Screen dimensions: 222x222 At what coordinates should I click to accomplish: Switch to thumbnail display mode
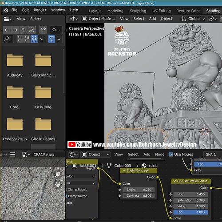(34, 39)
